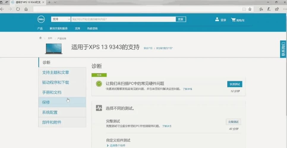
Task: Click the add to my products link
Action: point(164,48)
